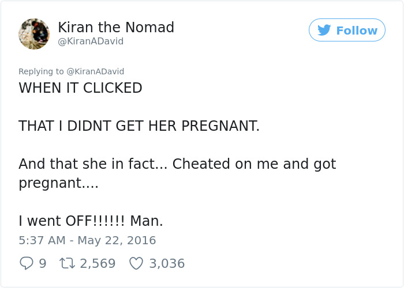
Task: Click the "pregnant...." word on its own line
Action: [x=58, y=183]
